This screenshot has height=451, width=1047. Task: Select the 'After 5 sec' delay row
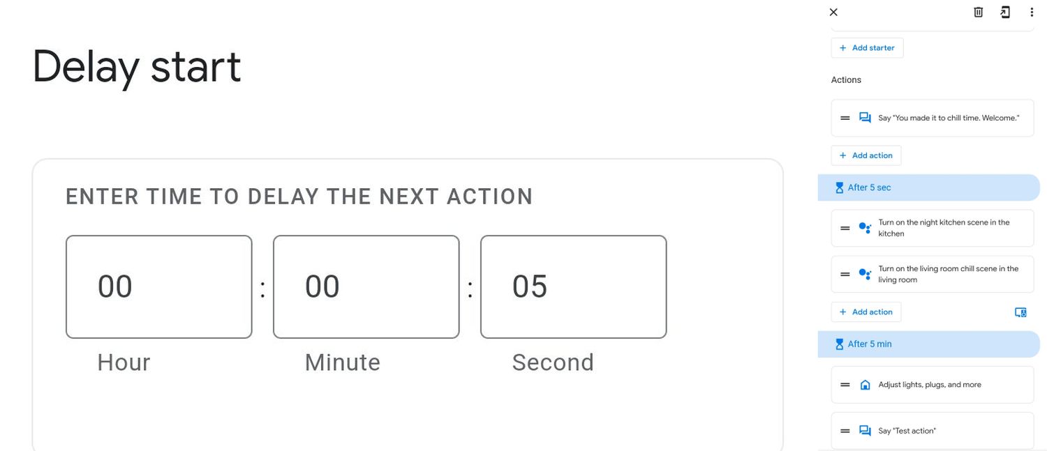pos(928,188)
